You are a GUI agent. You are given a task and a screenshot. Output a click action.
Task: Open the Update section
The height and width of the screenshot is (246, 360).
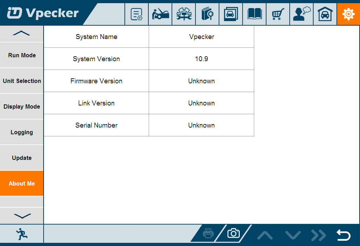click(21, 158)
